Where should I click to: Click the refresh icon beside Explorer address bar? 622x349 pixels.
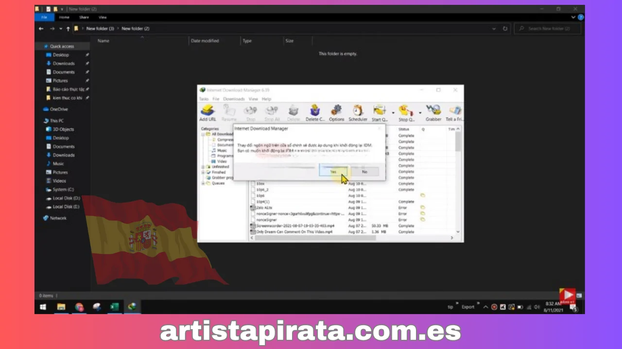click(x=505, y=29)
